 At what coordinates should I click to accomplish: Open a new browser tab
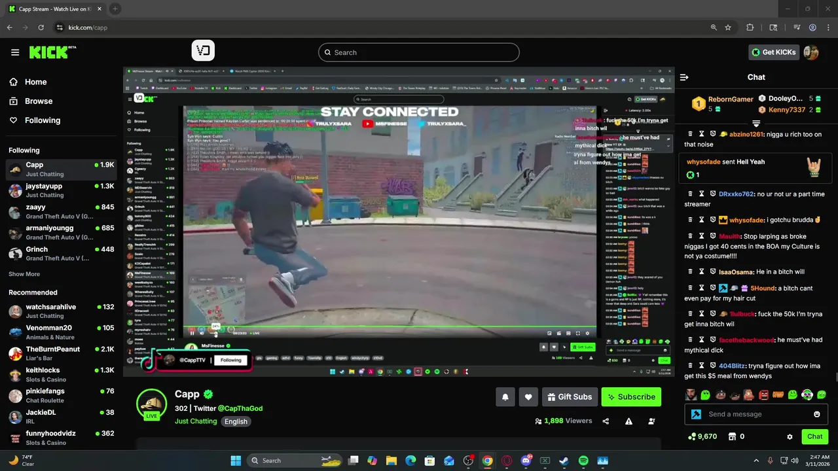(x=115, y=9)
